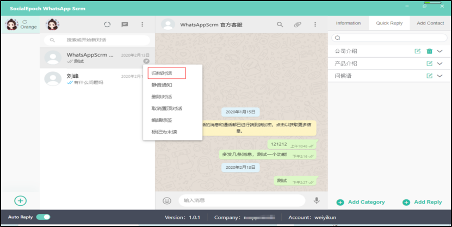The width and height of the screenshot is (452, 227).
Task: Edit the 产品介绍 category
Action: pyautogui.click(x=430, y=64)
